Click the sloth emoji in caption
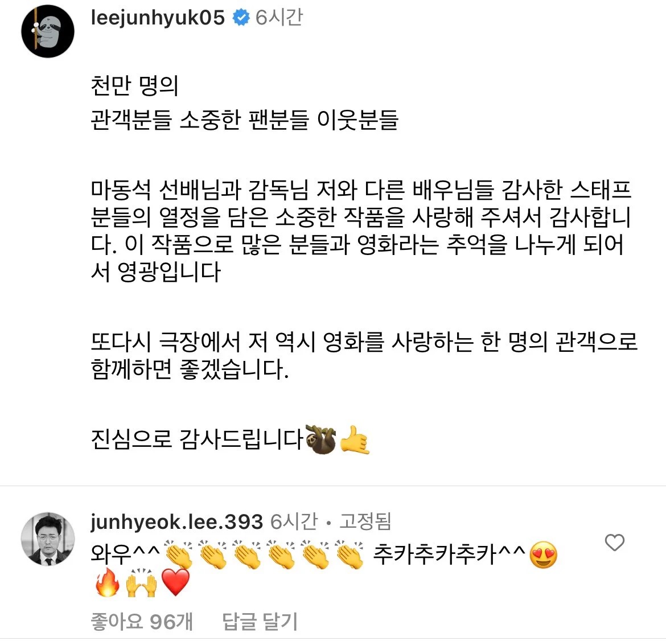 pos(320,439)
